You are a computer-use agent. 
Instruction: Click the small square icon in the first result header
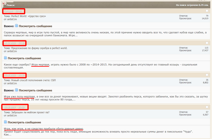207,11
